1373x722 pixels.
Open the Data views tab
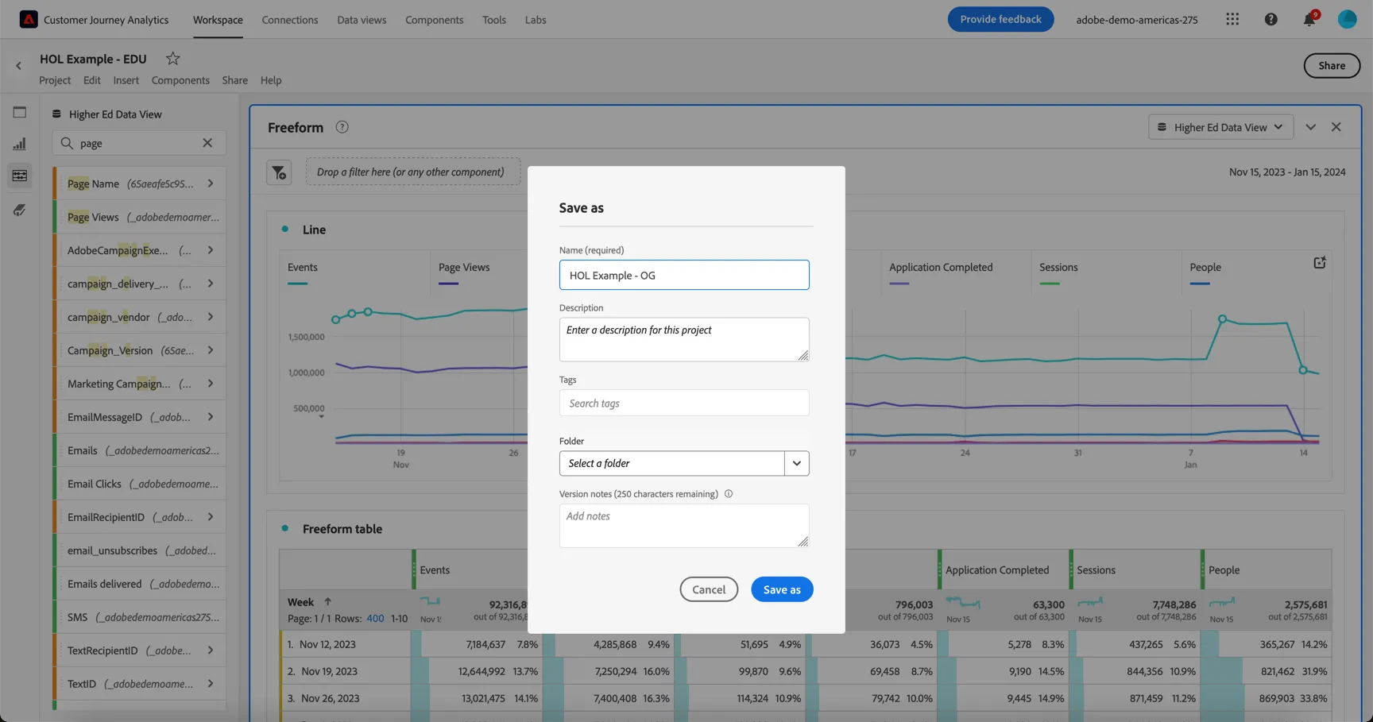362,19
